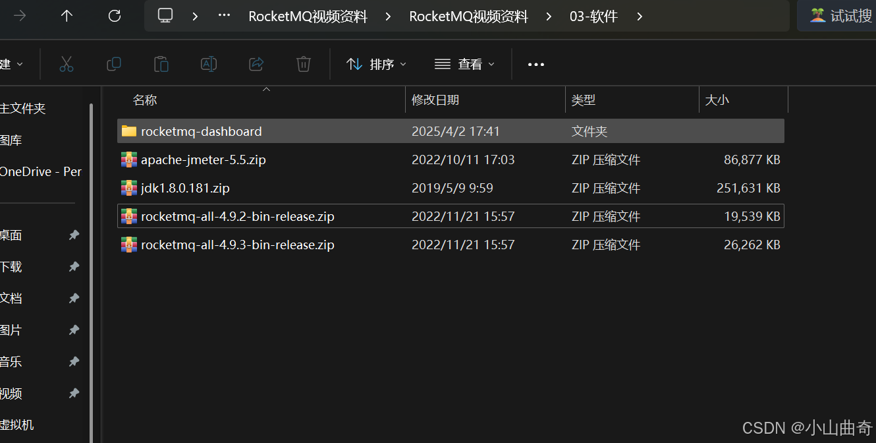Open the three-dot See more menu
The height and width of the screenshot is (443, 876).
click(x=536, y=65)
